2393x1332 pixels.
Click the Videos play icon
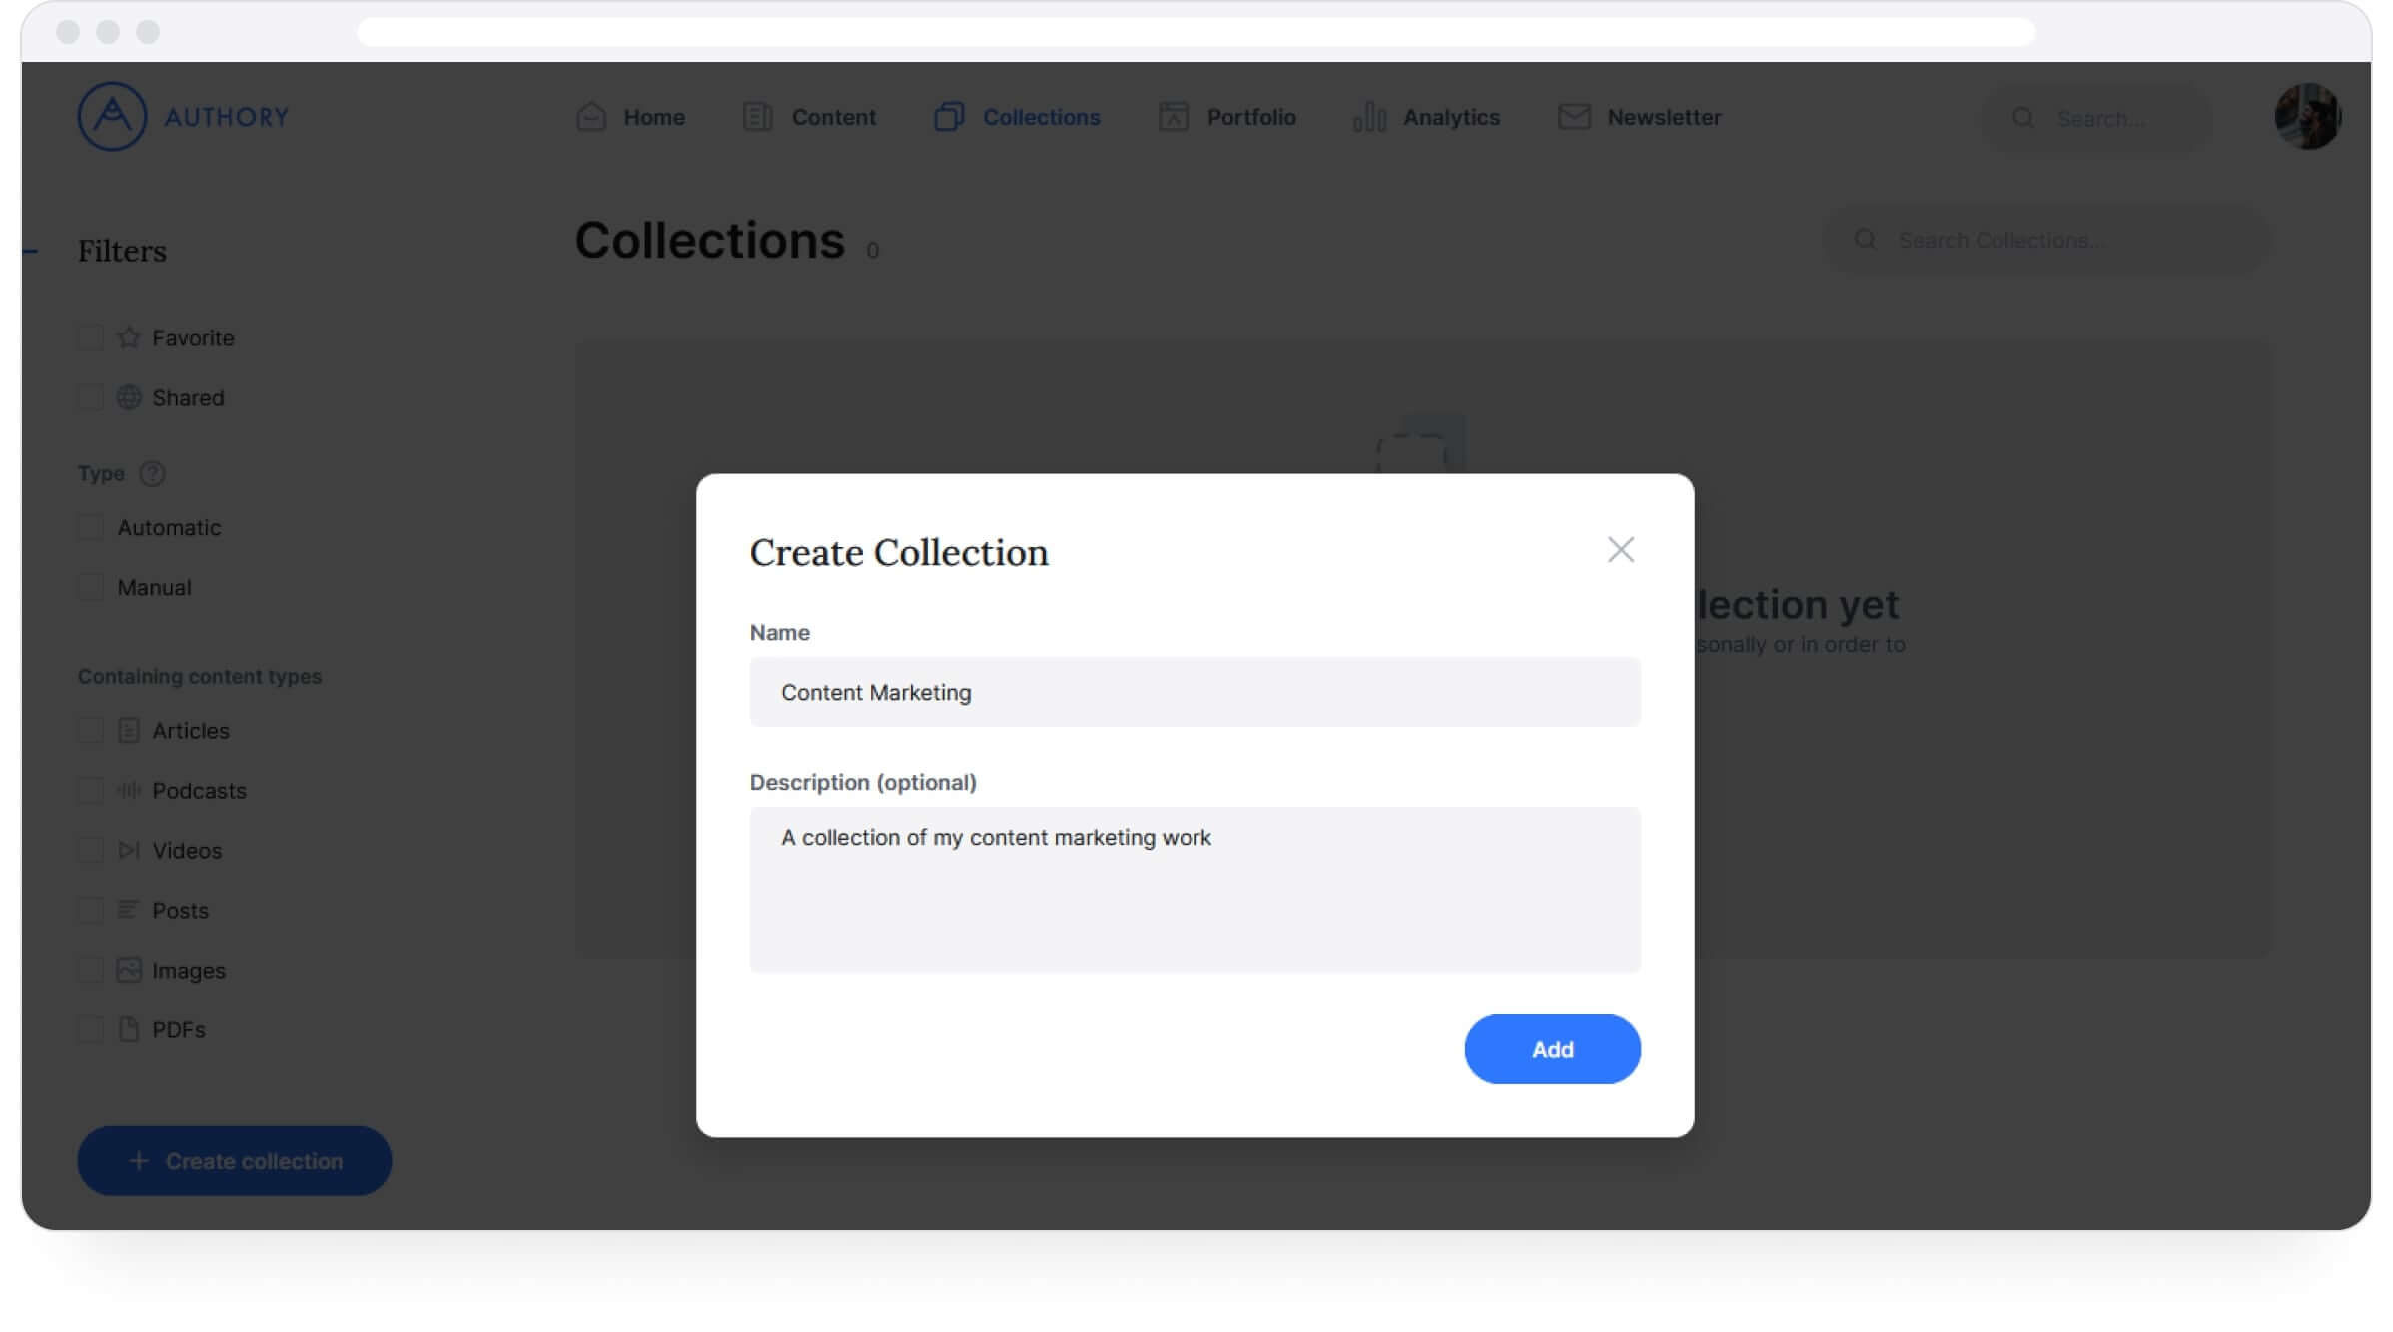tap(129, 850)
